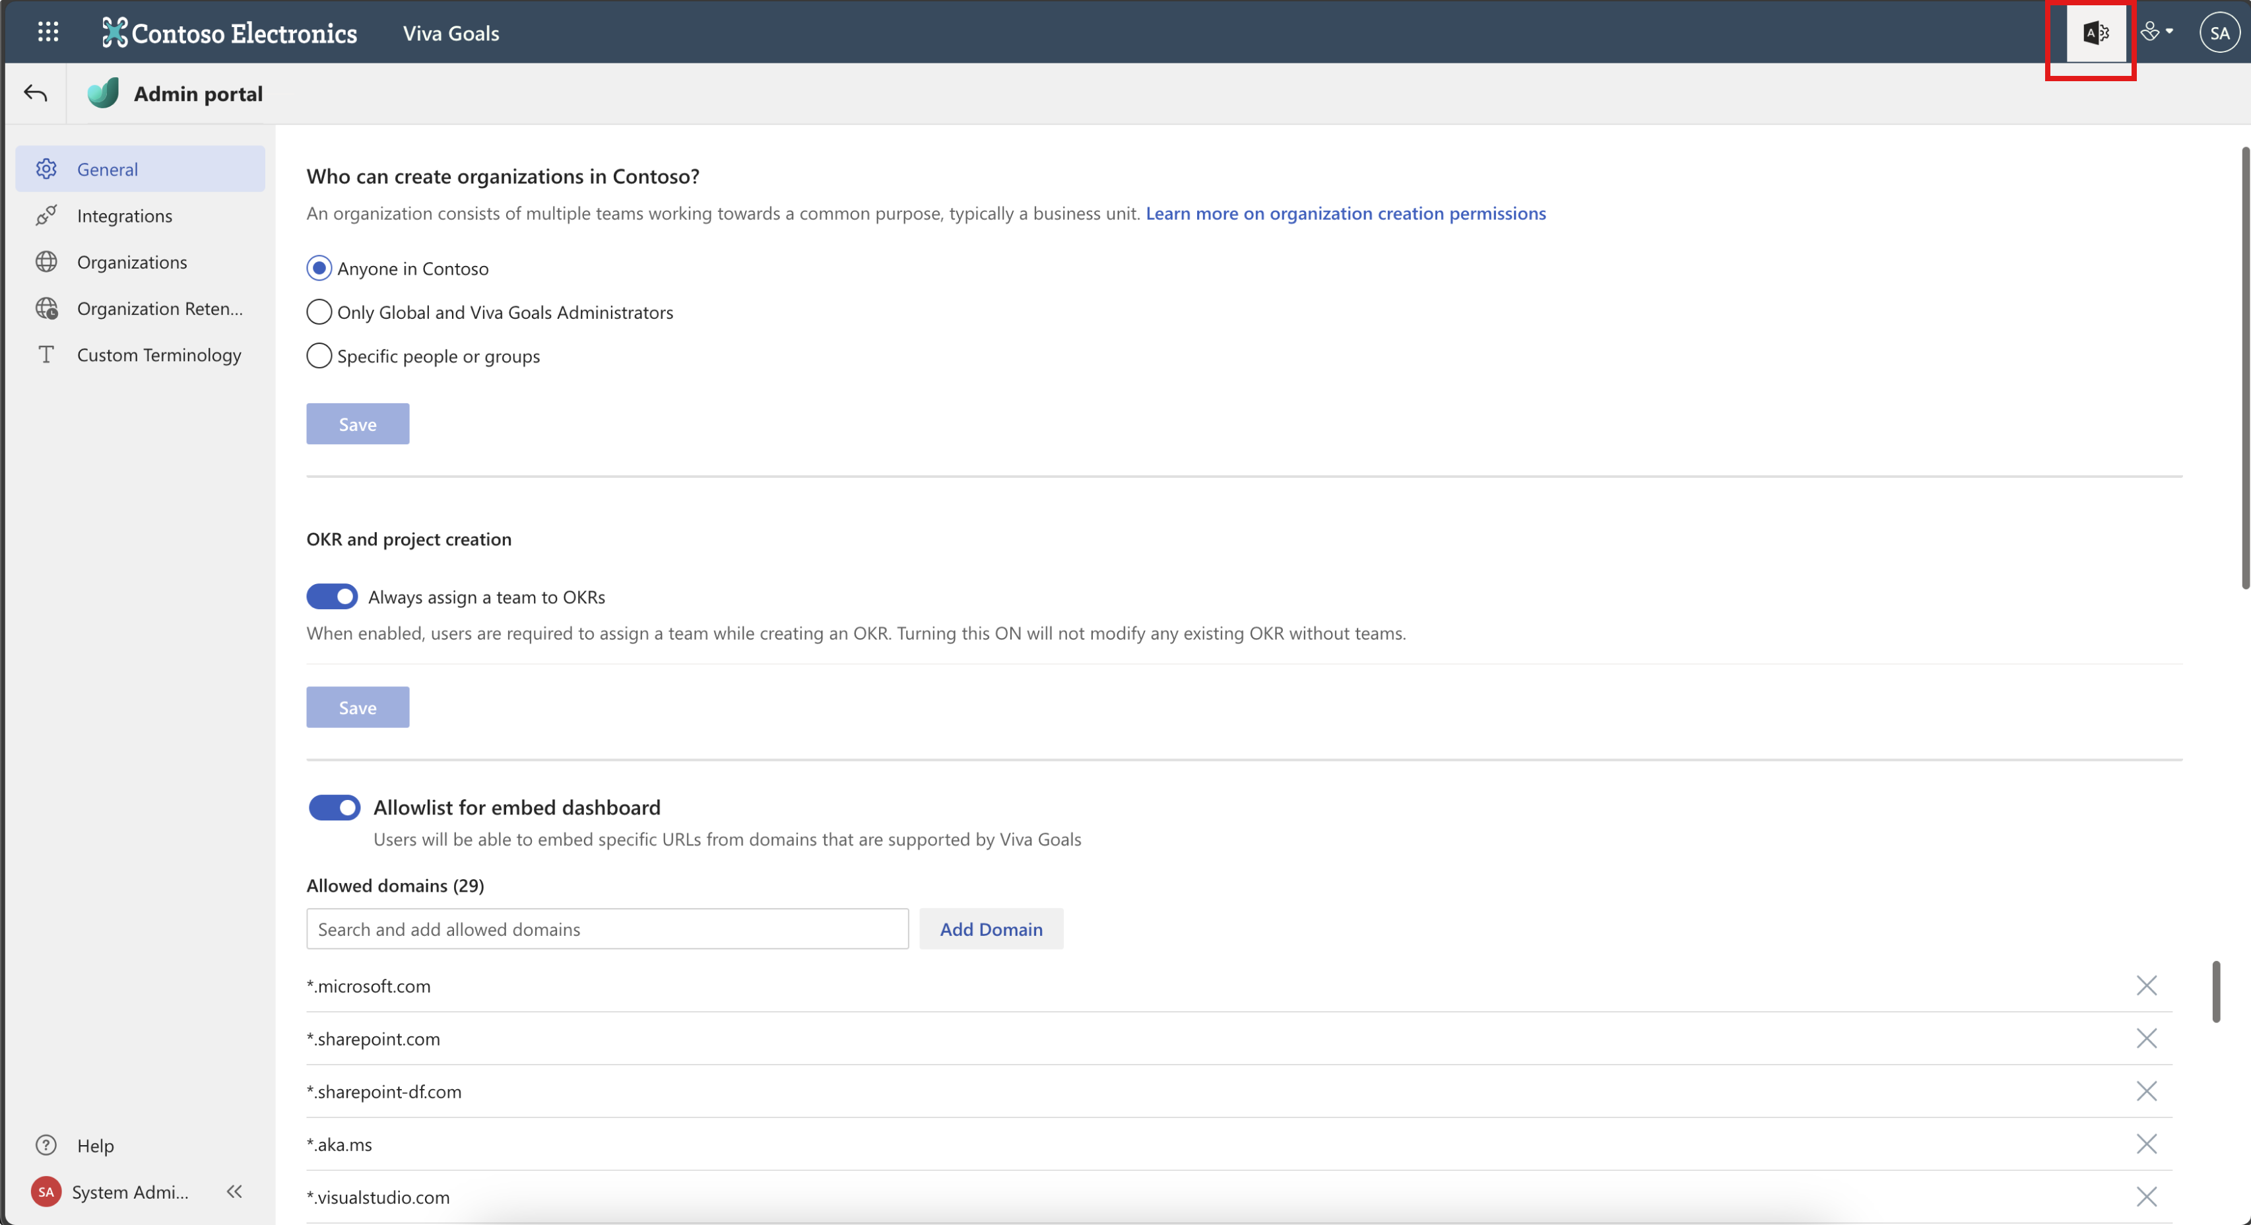
Task: Remove the *.microsoft.com domain
Action: click(x=2145, y=985)
